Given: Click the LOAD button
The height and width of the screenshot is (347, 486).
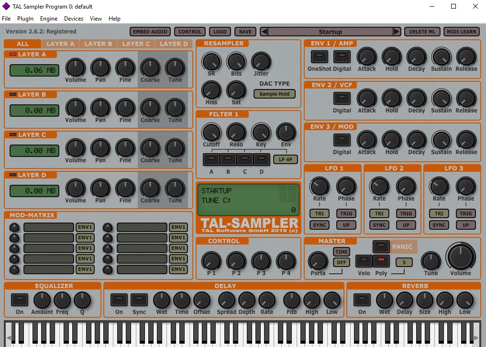Looking at the screenshot, I should pos(220,32).
